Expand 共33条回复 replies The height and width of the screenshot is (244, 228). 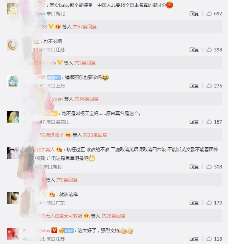[x=95, y=135]
